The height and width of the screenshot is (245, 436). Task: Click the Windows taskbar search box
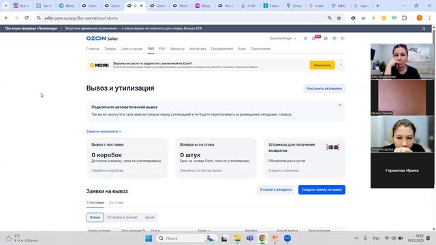(186, 238)
